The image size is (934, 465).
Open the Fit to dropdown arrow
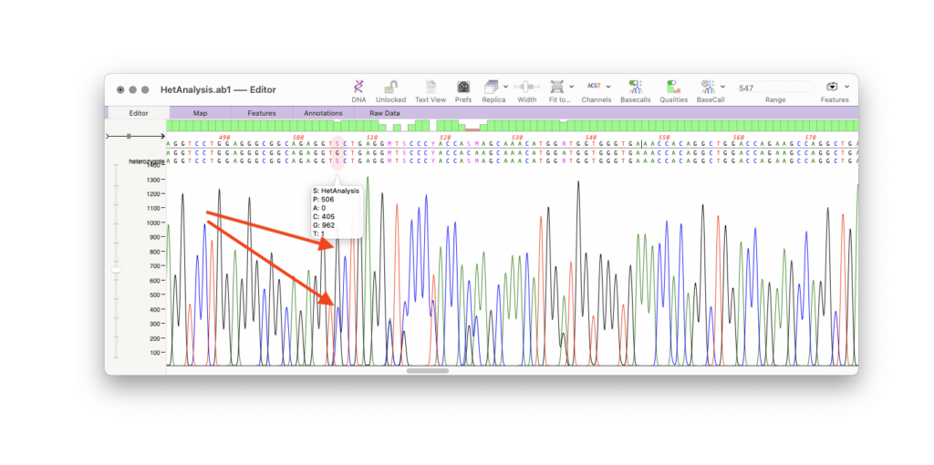pyautogui.click(x=571, y=87)
